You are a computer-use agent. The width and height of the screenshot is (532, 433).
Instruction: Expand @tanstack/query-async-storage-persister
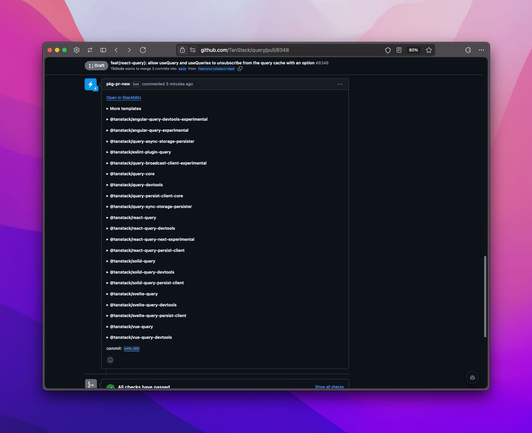point(150,141)
